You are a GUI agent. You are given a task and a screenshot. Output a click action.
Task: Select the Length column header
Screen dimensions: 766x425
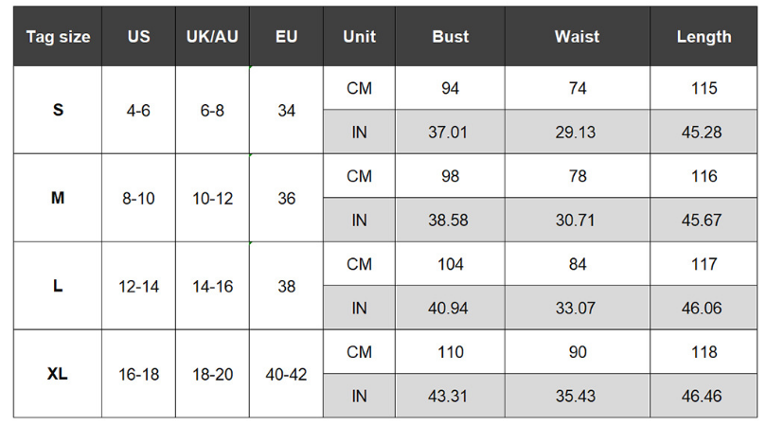(704, 37)
